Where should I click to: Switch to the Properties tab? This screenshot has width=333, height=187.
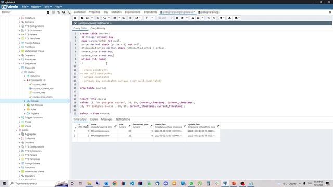point(95,12)
